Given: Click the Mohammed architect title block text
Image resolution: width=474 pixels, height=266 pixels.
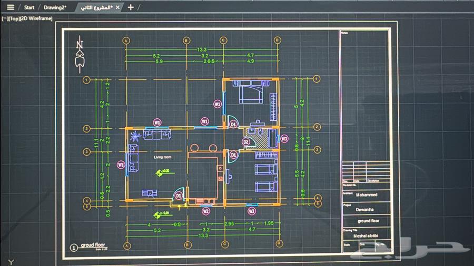Looking at the screenshot, I should click(x=367, y=195).
